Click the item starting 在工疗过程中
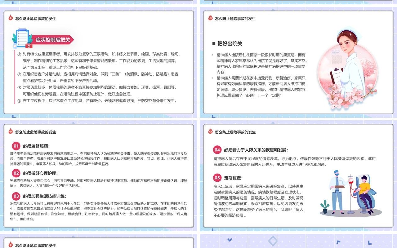Screen dimensions: 397x248 [100, 101]
